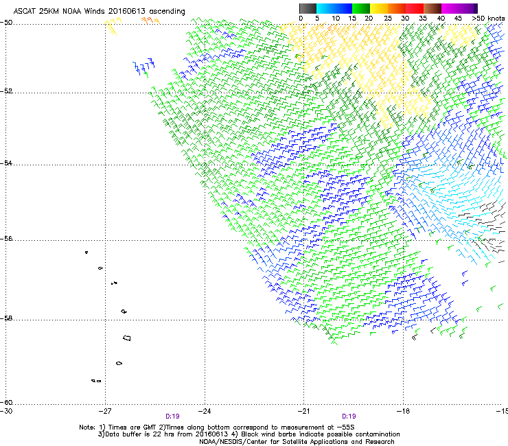Click the legend label '15'
The width and height of the screenshot is (508, 446).
point(352,19)
